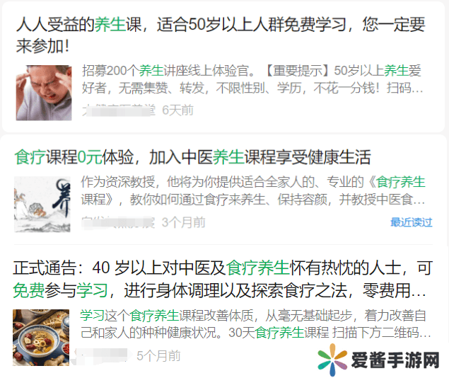
Task: Click the 6天前 timestamp
Action: [x=177, y=110]
